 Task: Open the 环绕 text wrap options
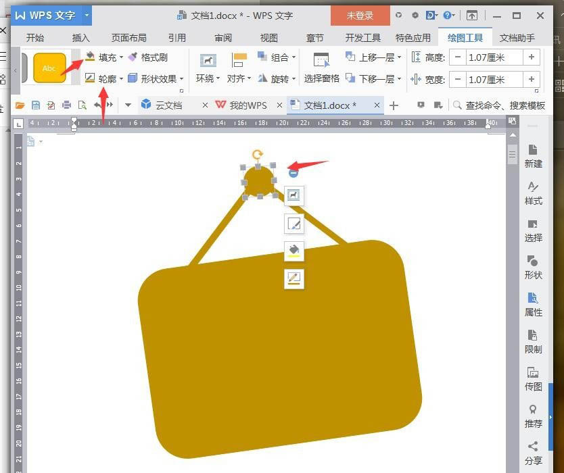pyautogui.click(x=208, y=68)
